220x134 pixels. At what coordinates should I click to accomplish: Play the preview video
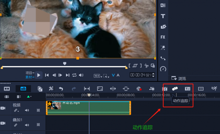point(39,75)
